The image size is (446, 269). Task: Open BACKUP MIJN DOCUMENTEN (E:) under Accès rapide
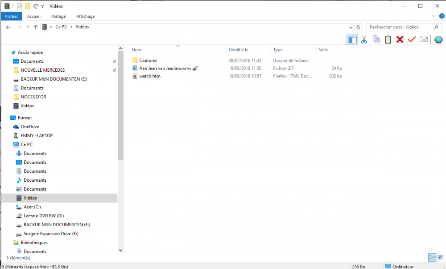(x=54, y=79)
